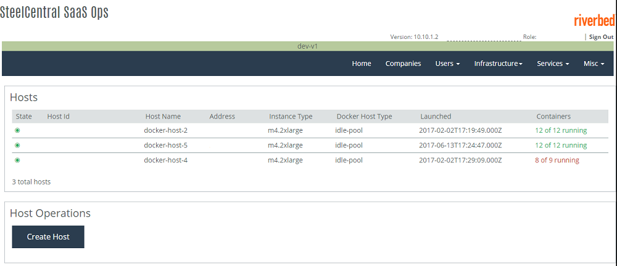Click the Instance Type column header
Image resolution: width=617 pixels, height=266 pixels.
[291, 117]
